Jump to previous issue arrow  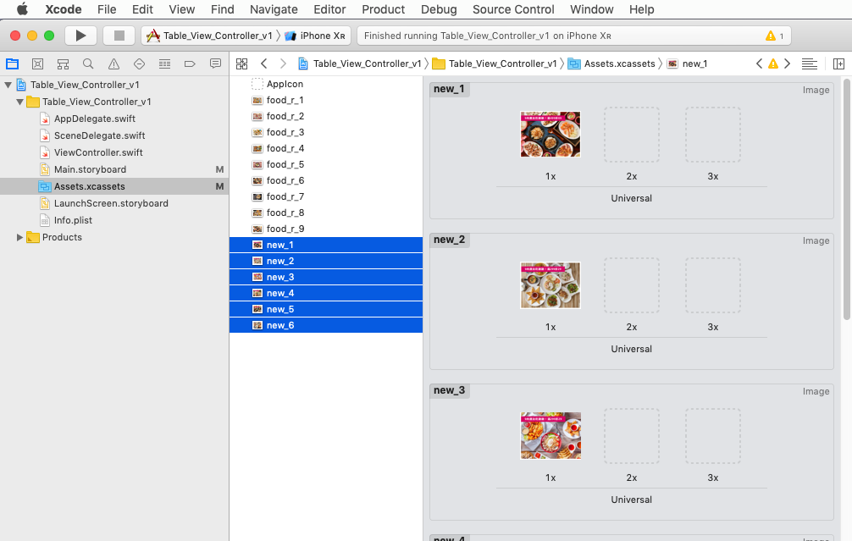(759, 63)
